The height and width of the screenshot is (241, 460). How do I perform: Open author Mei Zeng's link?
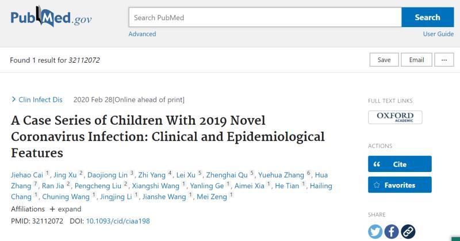(212, 198)
